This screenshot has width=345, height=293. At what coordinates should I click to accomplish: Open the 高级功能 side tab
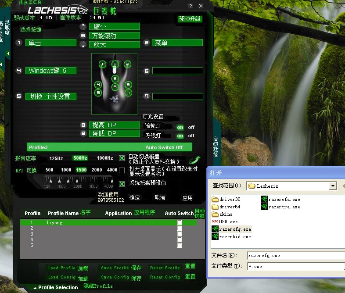pos(216,147)
